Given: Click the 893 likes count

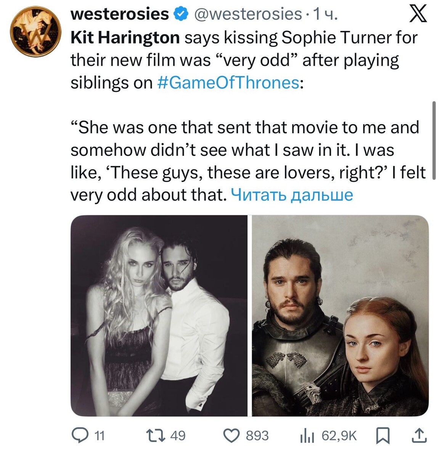Looking at the screenshot, I should point(257,435).
